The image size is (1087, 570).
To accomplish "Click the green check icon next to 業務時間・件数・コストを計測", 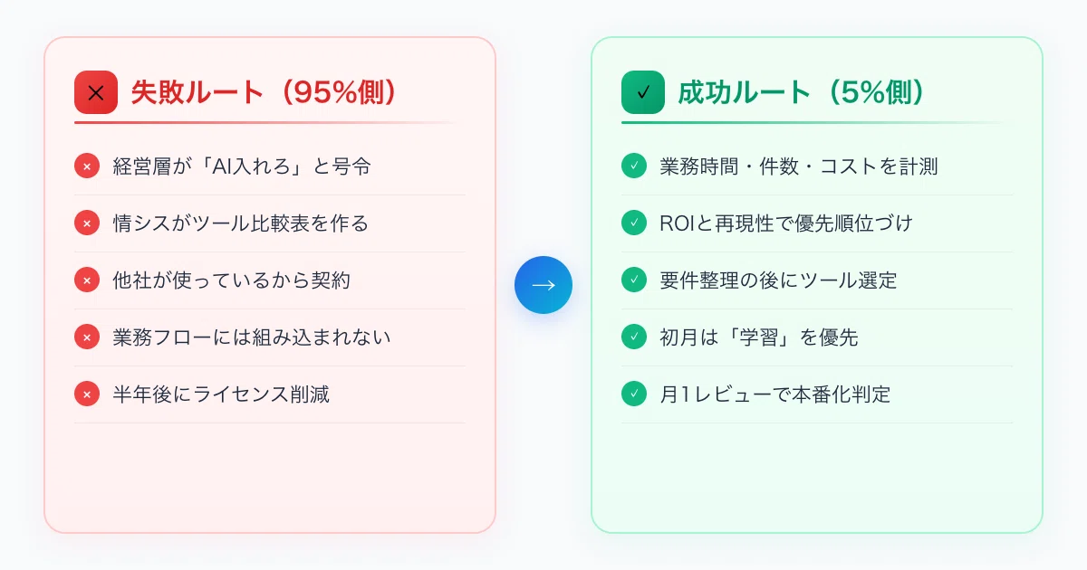I will pos(634,166).
